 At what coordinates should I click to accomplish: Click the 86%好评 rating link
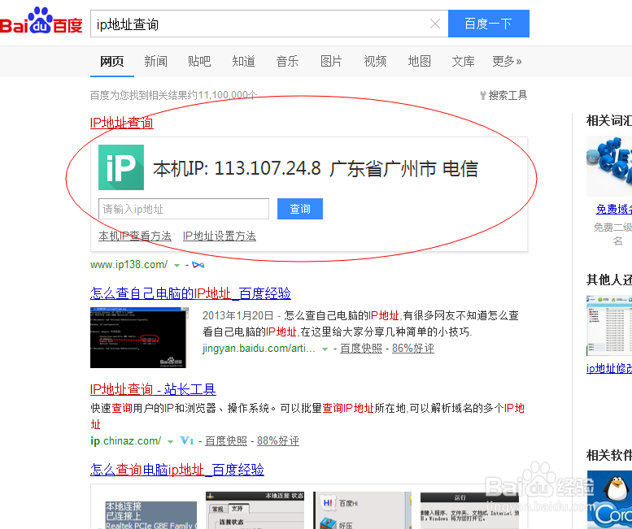click(x=413, y=349)
